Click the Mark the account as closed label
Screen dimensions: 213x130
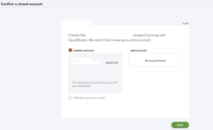(x=89, y=98)
